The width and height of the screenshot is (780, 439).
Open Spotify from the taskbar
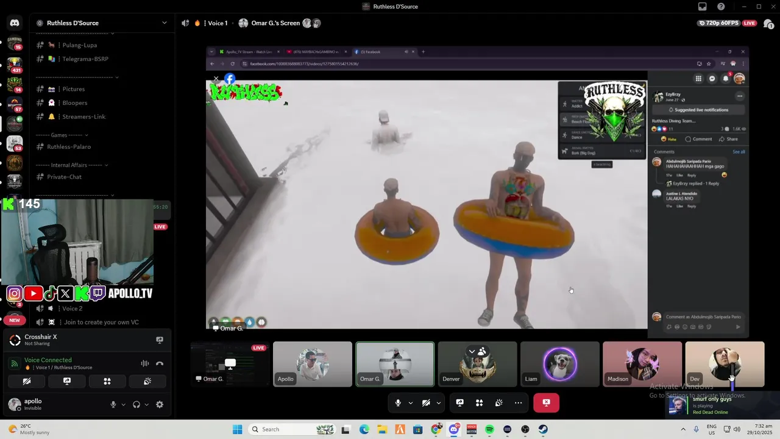pyautogui.click(x=489, y=429)
